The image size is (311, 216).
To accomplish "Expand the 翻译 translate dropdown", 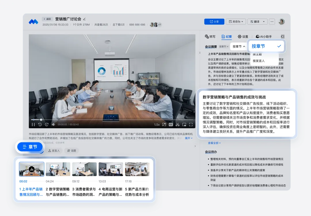I will [257, 22].
